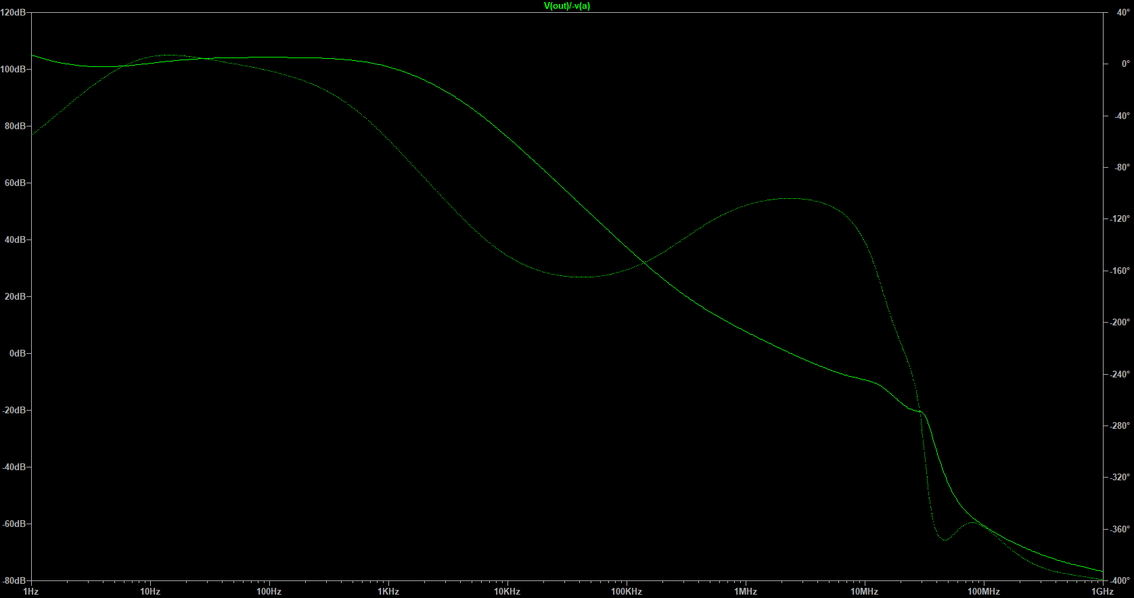Click the 60dB gain axis label
The width and height of the screenshot is (1134, 598).
[16, 183]
